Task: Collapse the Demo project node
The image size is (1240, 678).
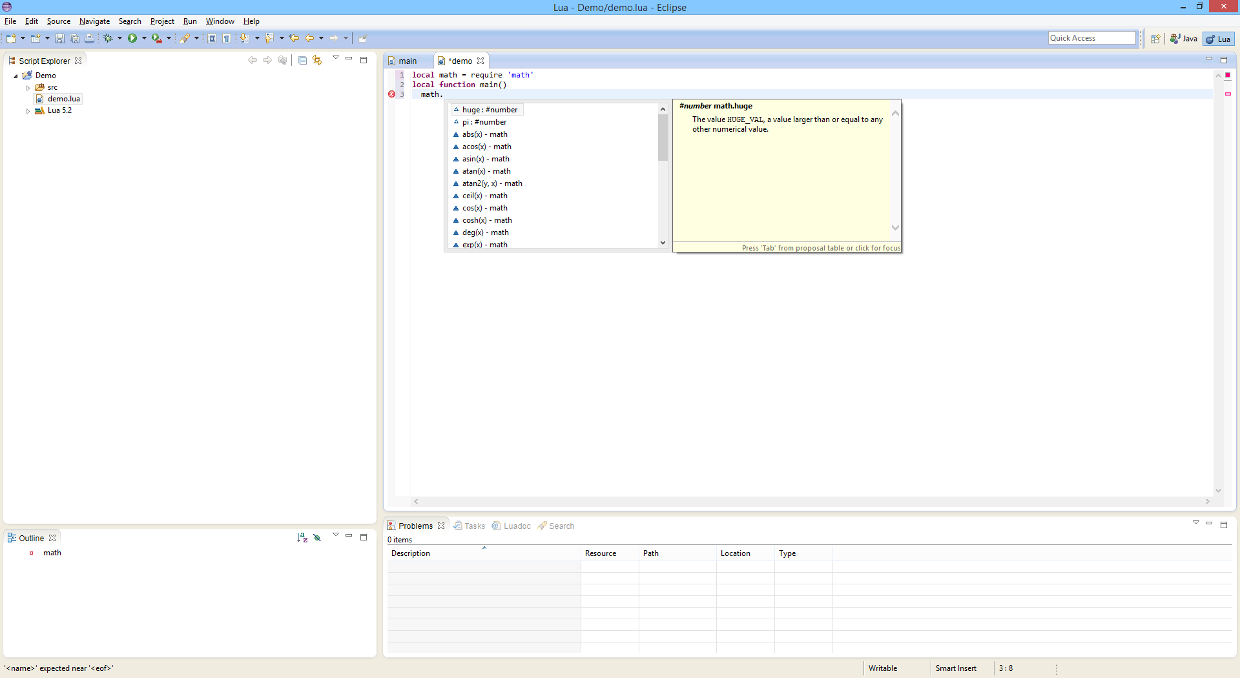Action: click(x=15, y=76)
